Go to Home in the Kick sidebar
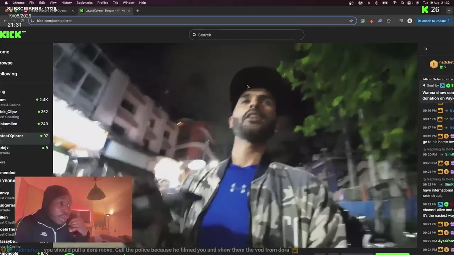This screenshot has height=255, width=454. tap(5, 52)
